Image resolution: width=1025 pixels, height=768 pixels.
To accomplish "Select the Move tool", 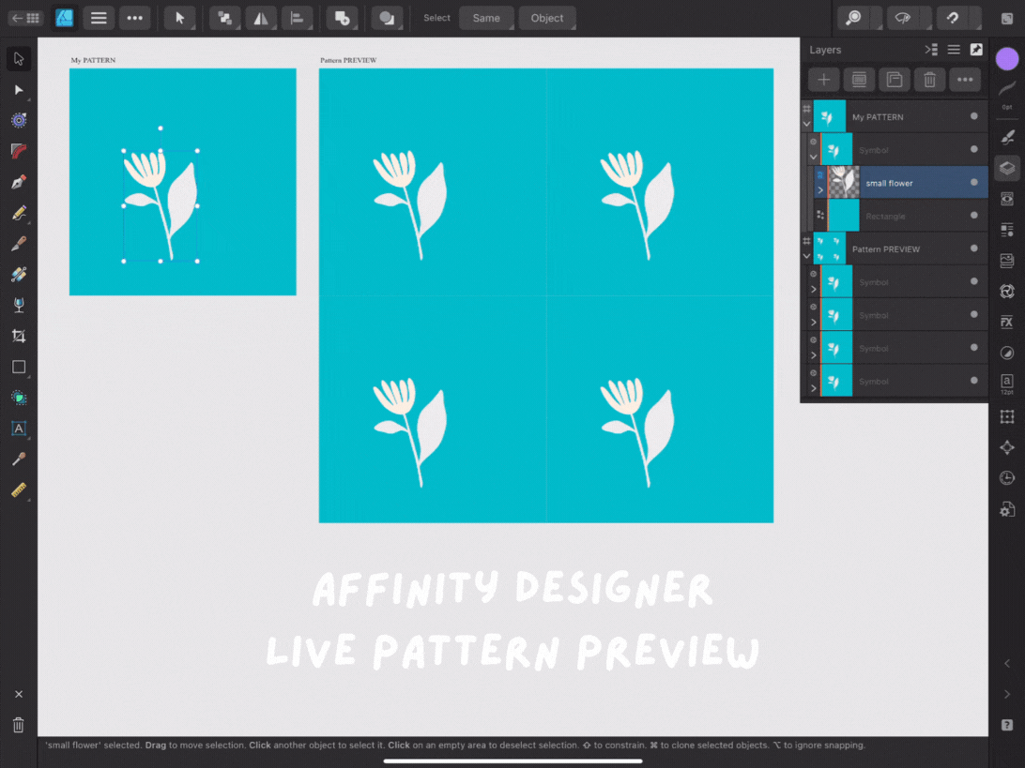I will pyautogui.click(x=19, y=59).
